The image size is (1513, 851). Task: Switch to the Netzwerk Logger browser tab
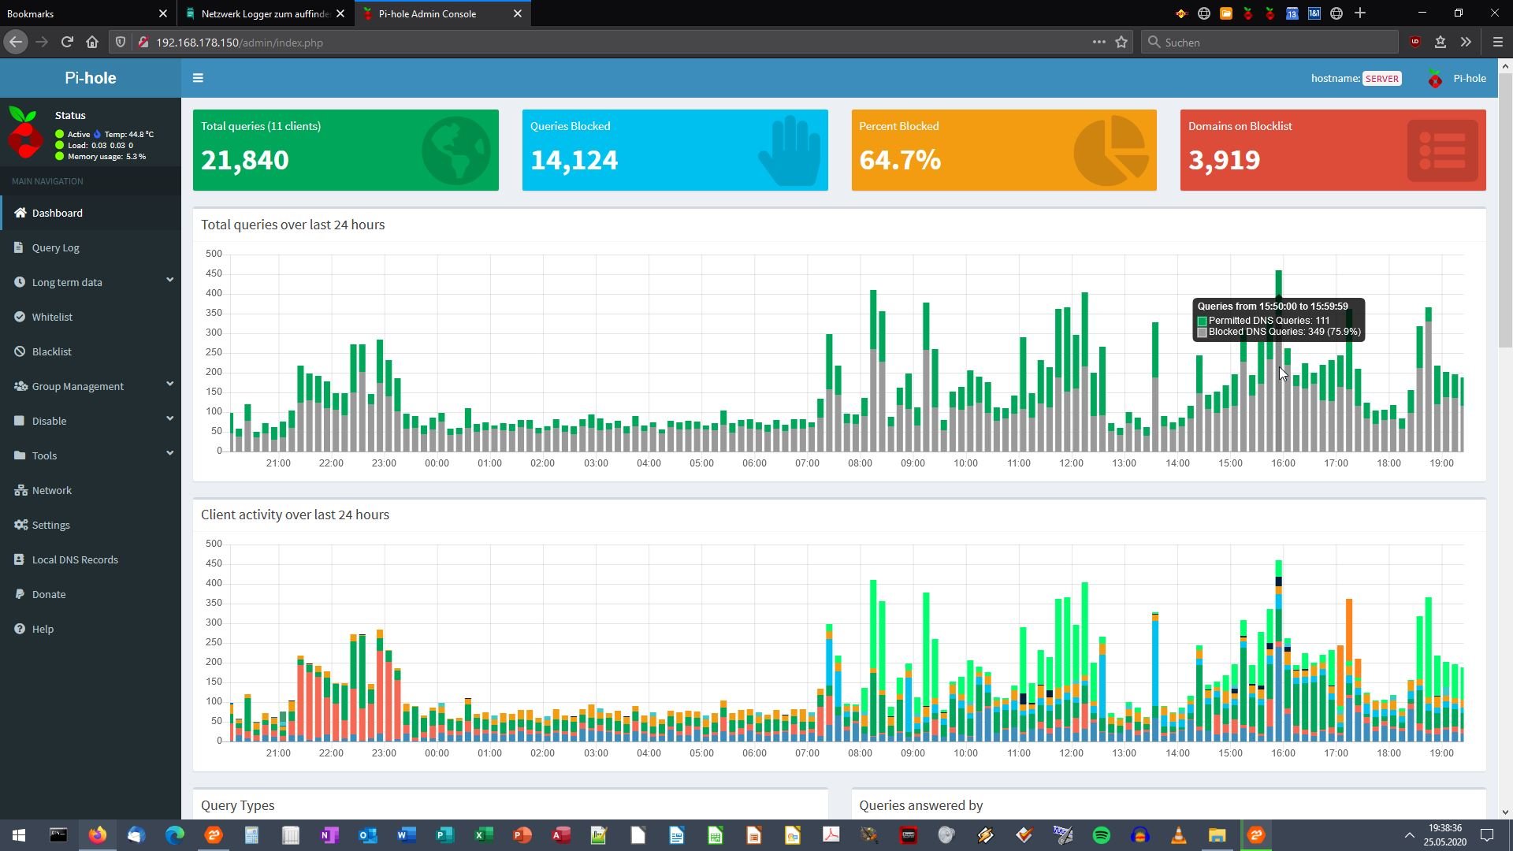click(265, 13)
